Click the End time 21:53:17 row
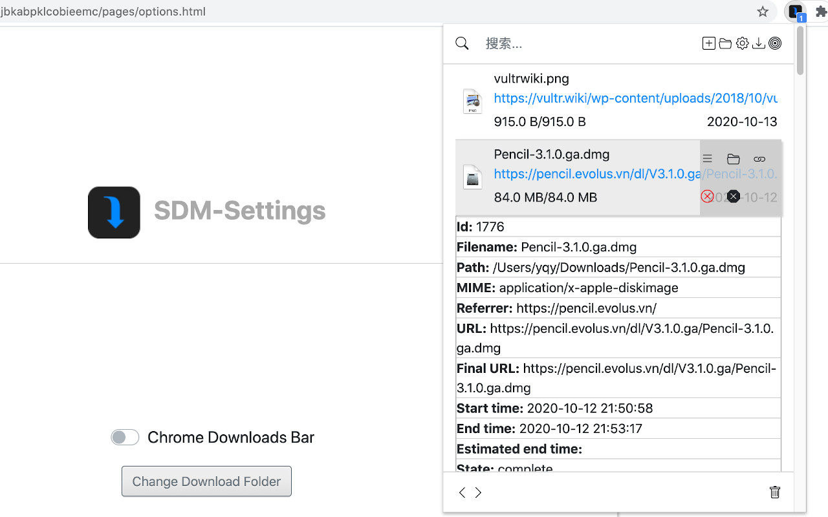Image resolution: width=828 pixels, height=517 pixels. pos(618,428)
